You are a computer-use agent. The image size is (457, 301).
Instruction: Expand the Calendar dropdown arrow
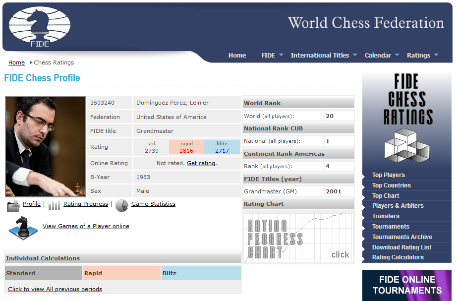(x=397, y=55)
